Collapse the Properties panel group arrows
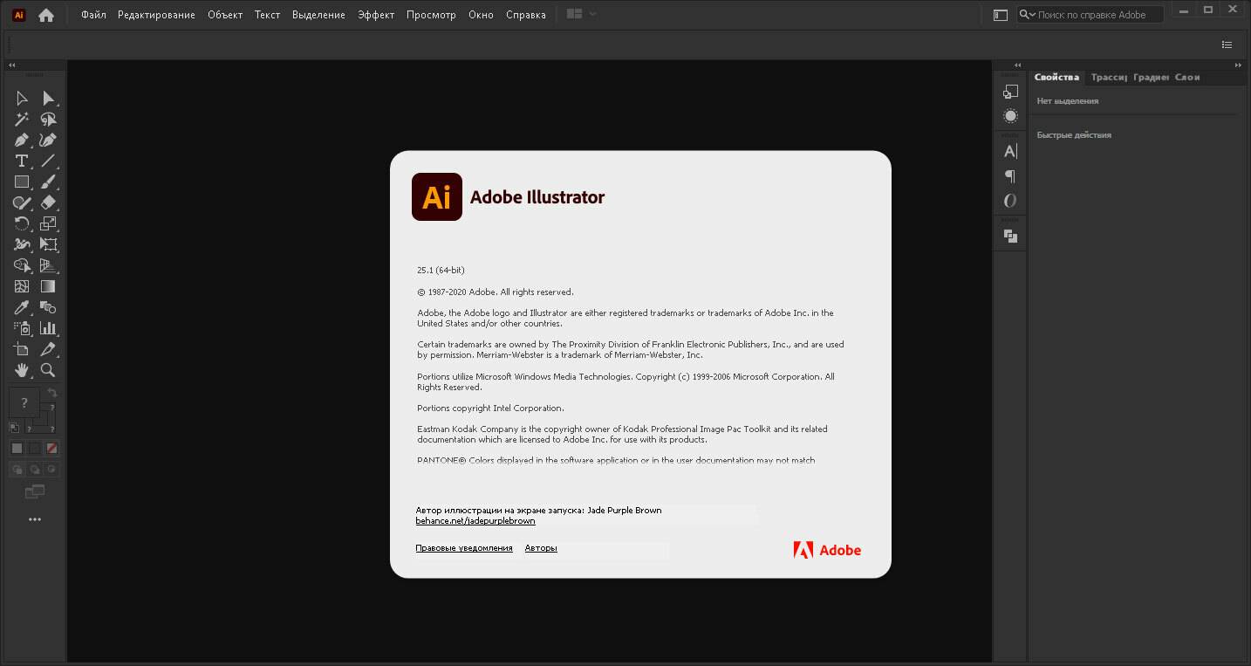1251x666 pixels. coord(1238,65)
